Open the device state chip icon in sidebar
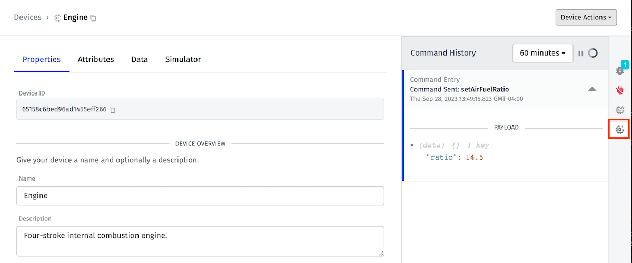This screenshot has width=632, height=263. (620, 110)
